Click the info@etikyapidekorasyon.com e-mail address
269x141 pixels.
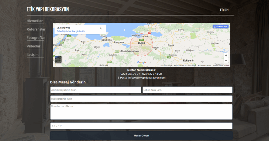147,78
